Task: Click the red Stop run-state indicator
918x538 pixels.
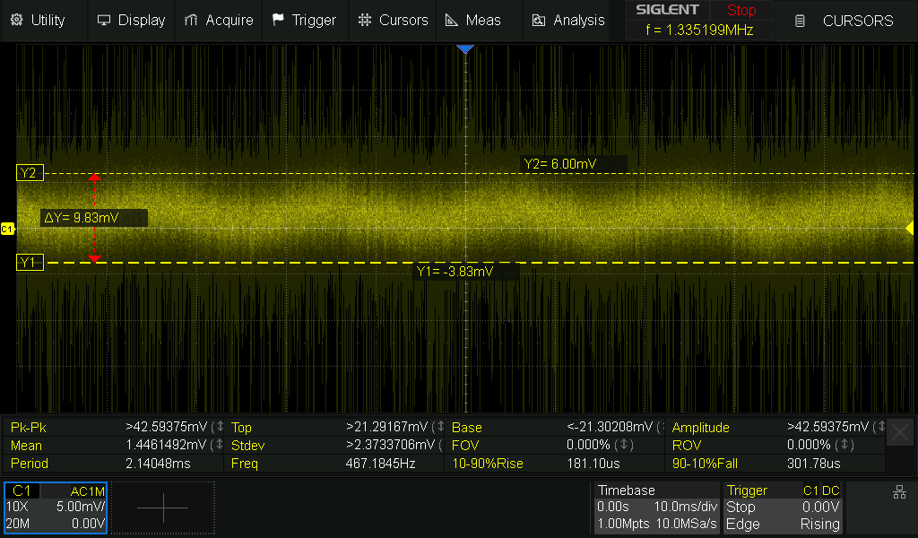Action: 741,11
